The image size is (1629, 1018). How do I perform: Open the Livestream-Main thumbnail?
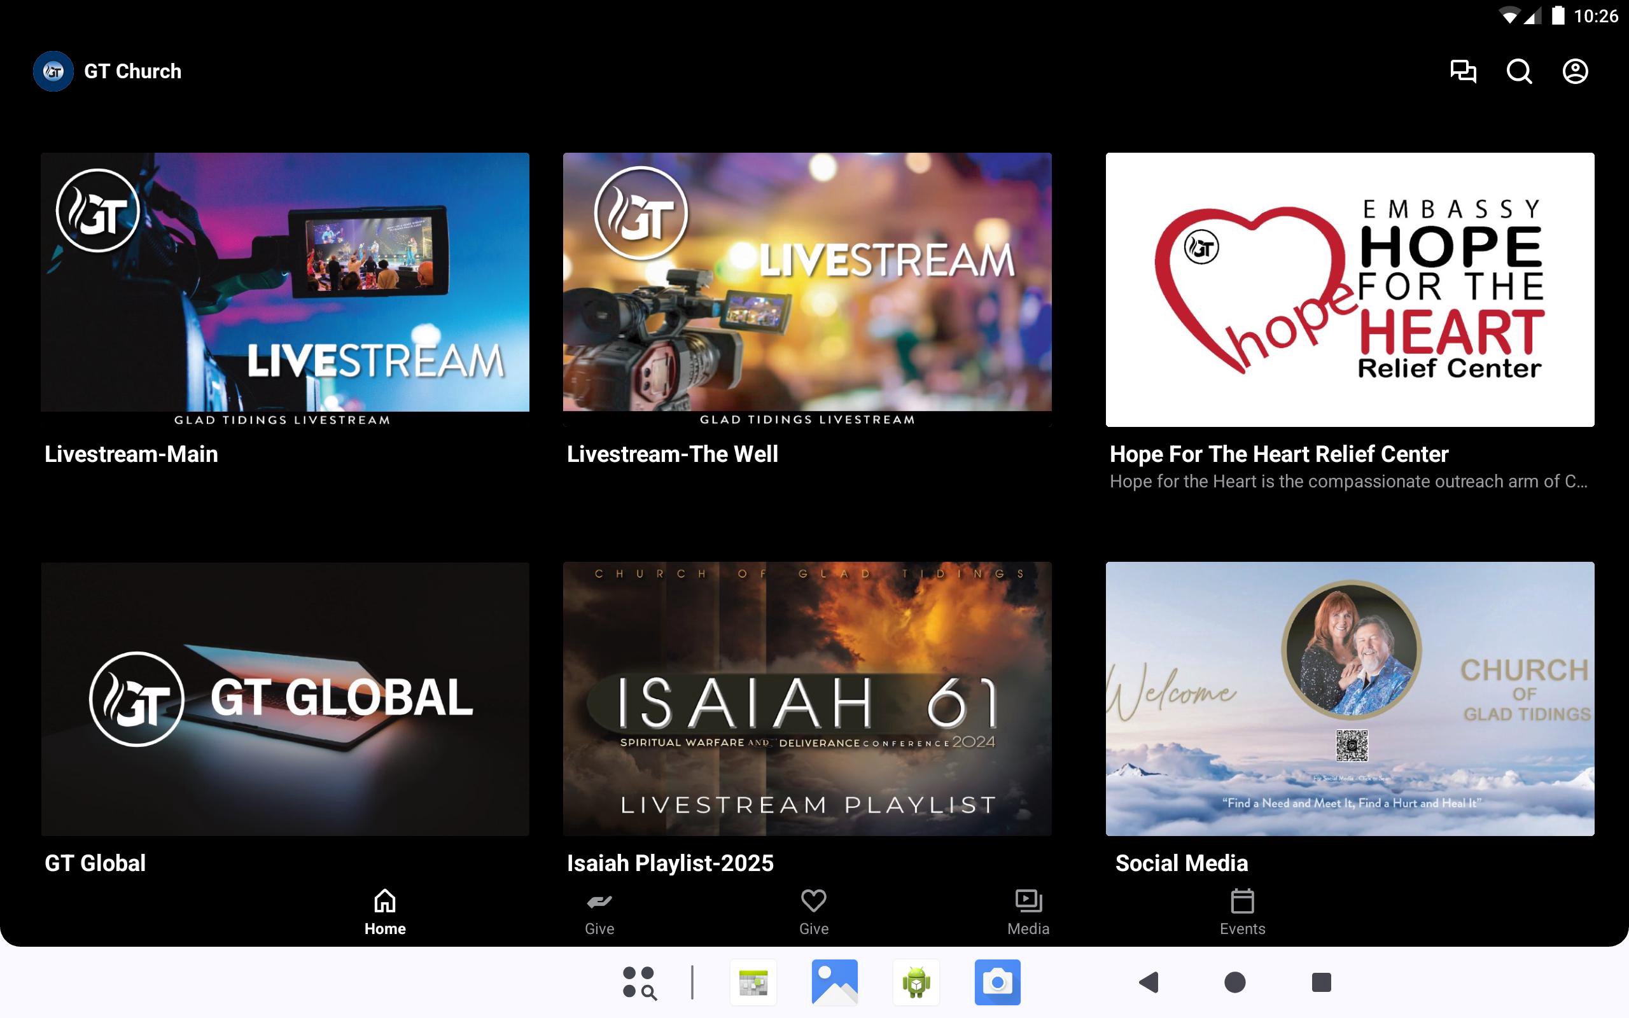click(284, 289)
